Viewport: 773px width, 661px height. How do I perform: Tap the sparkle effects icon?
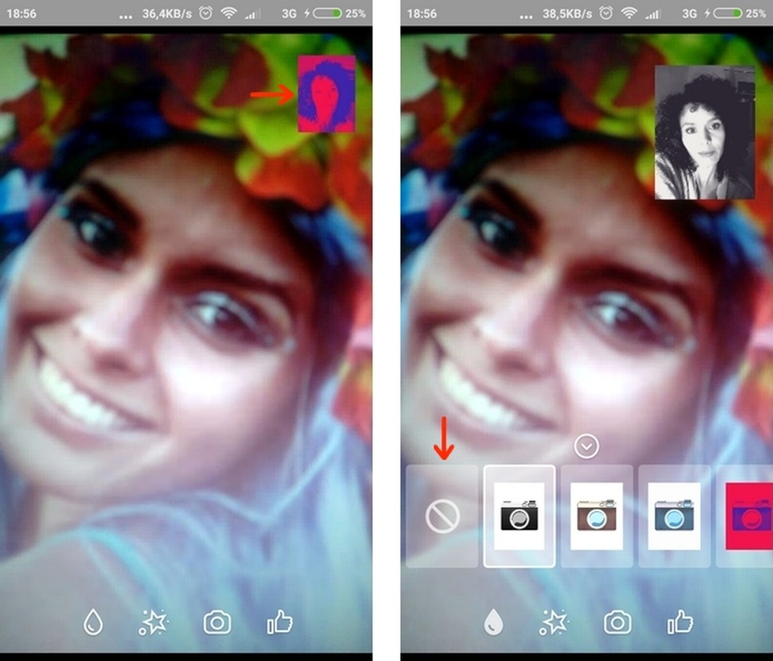pyautogui.click(x=154, y=622)
